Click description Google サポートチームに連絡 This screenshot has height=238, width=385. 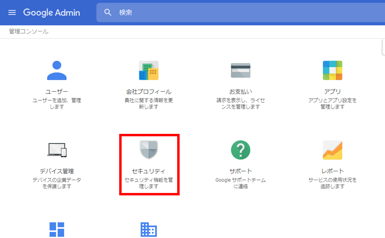pos(241,183)
